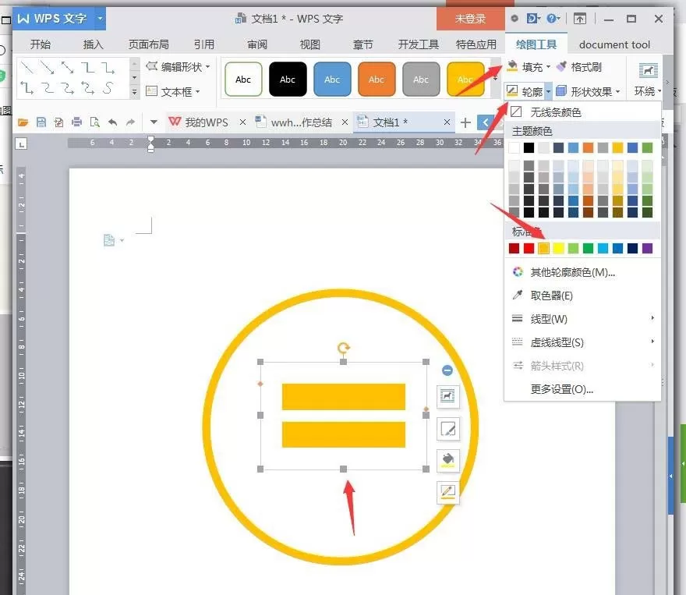Expand the 轮廓 dropdown arrow

(x=548, y=91)
